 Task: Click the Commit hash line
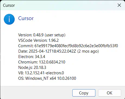(x=68, y=46)
